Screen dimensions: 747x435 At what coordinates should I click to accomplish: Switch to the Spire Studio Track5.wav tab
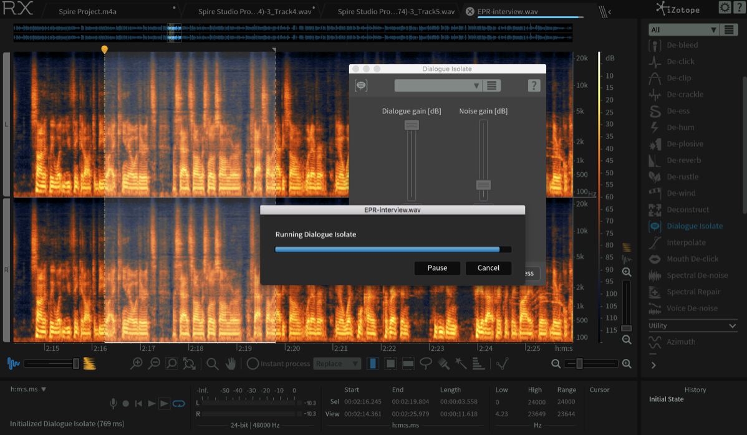[x=396, y=11]
